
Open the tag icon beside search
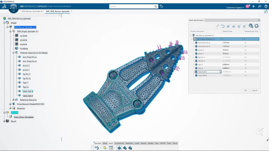[x=161, y=6]
